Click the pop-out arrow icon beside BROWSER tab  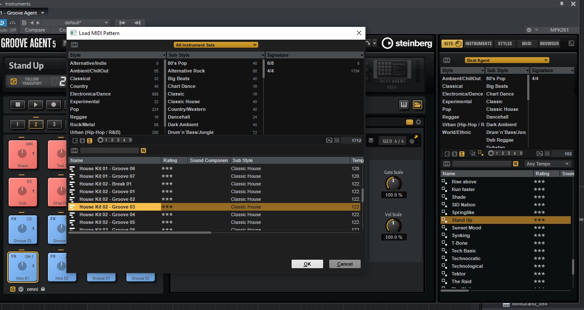(x=572, y=43)
